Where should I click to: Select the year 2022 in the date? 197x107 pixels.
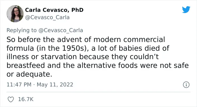[66, 84]
